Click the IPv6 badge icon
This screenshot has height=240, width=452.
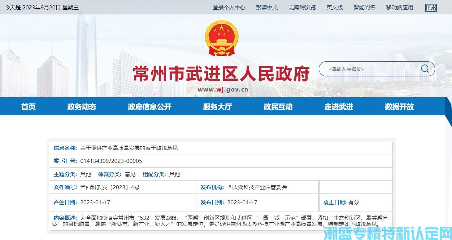click(431, 8)
